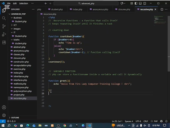
Task: Open the Manage gear icon
Action: click(4, 115)
